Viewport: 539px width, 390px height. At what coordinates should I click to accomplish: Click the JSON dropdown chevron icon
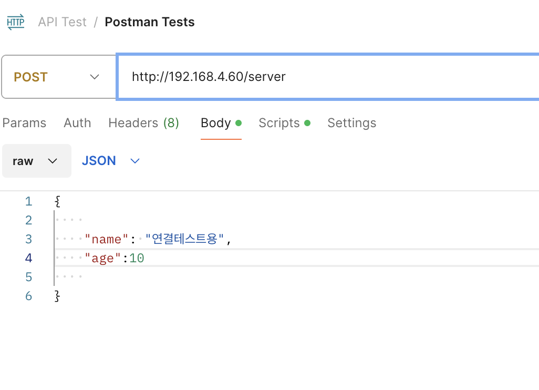(135, 161)
